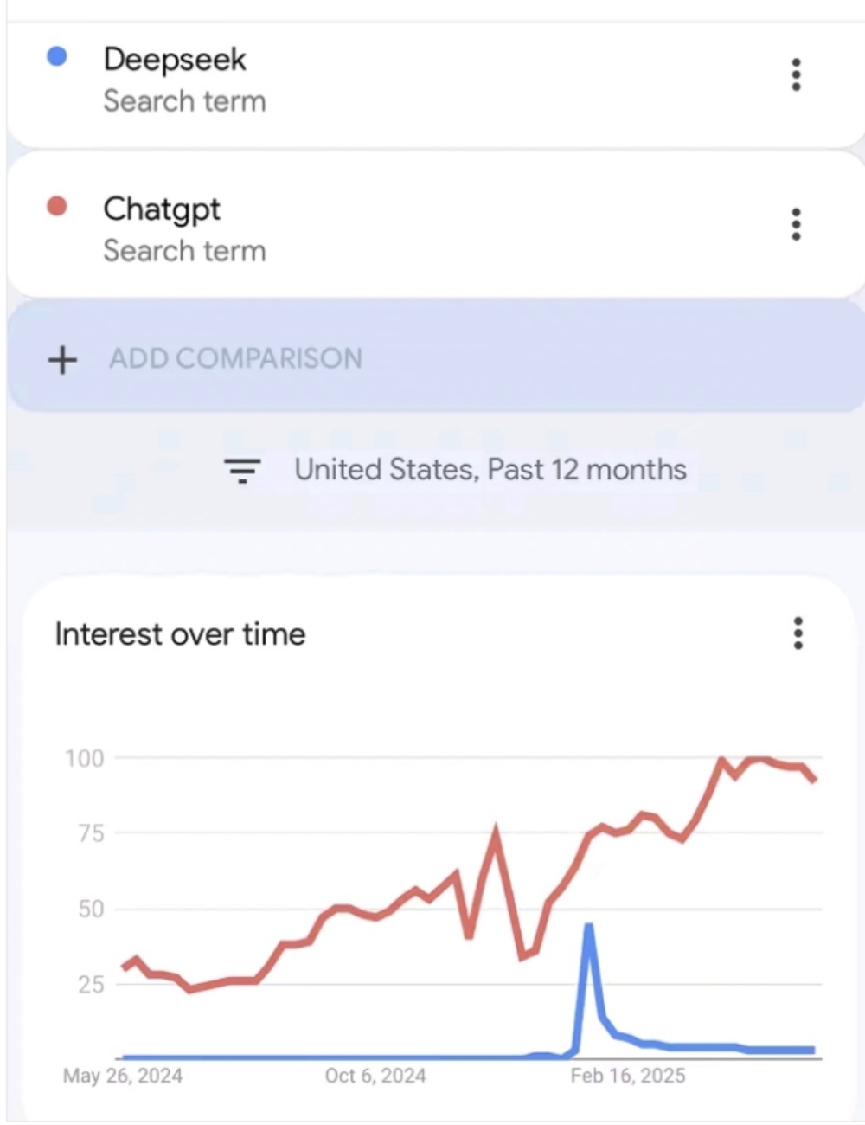The width and height of the screenshot is (865, 1125).
Task: Click the Oct 6, 2024 axis label
Action: (x=375, y=1076)
